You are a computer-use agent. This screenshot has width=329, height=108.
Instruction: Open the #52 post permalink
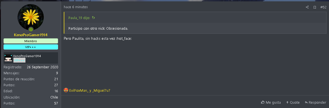323,7
